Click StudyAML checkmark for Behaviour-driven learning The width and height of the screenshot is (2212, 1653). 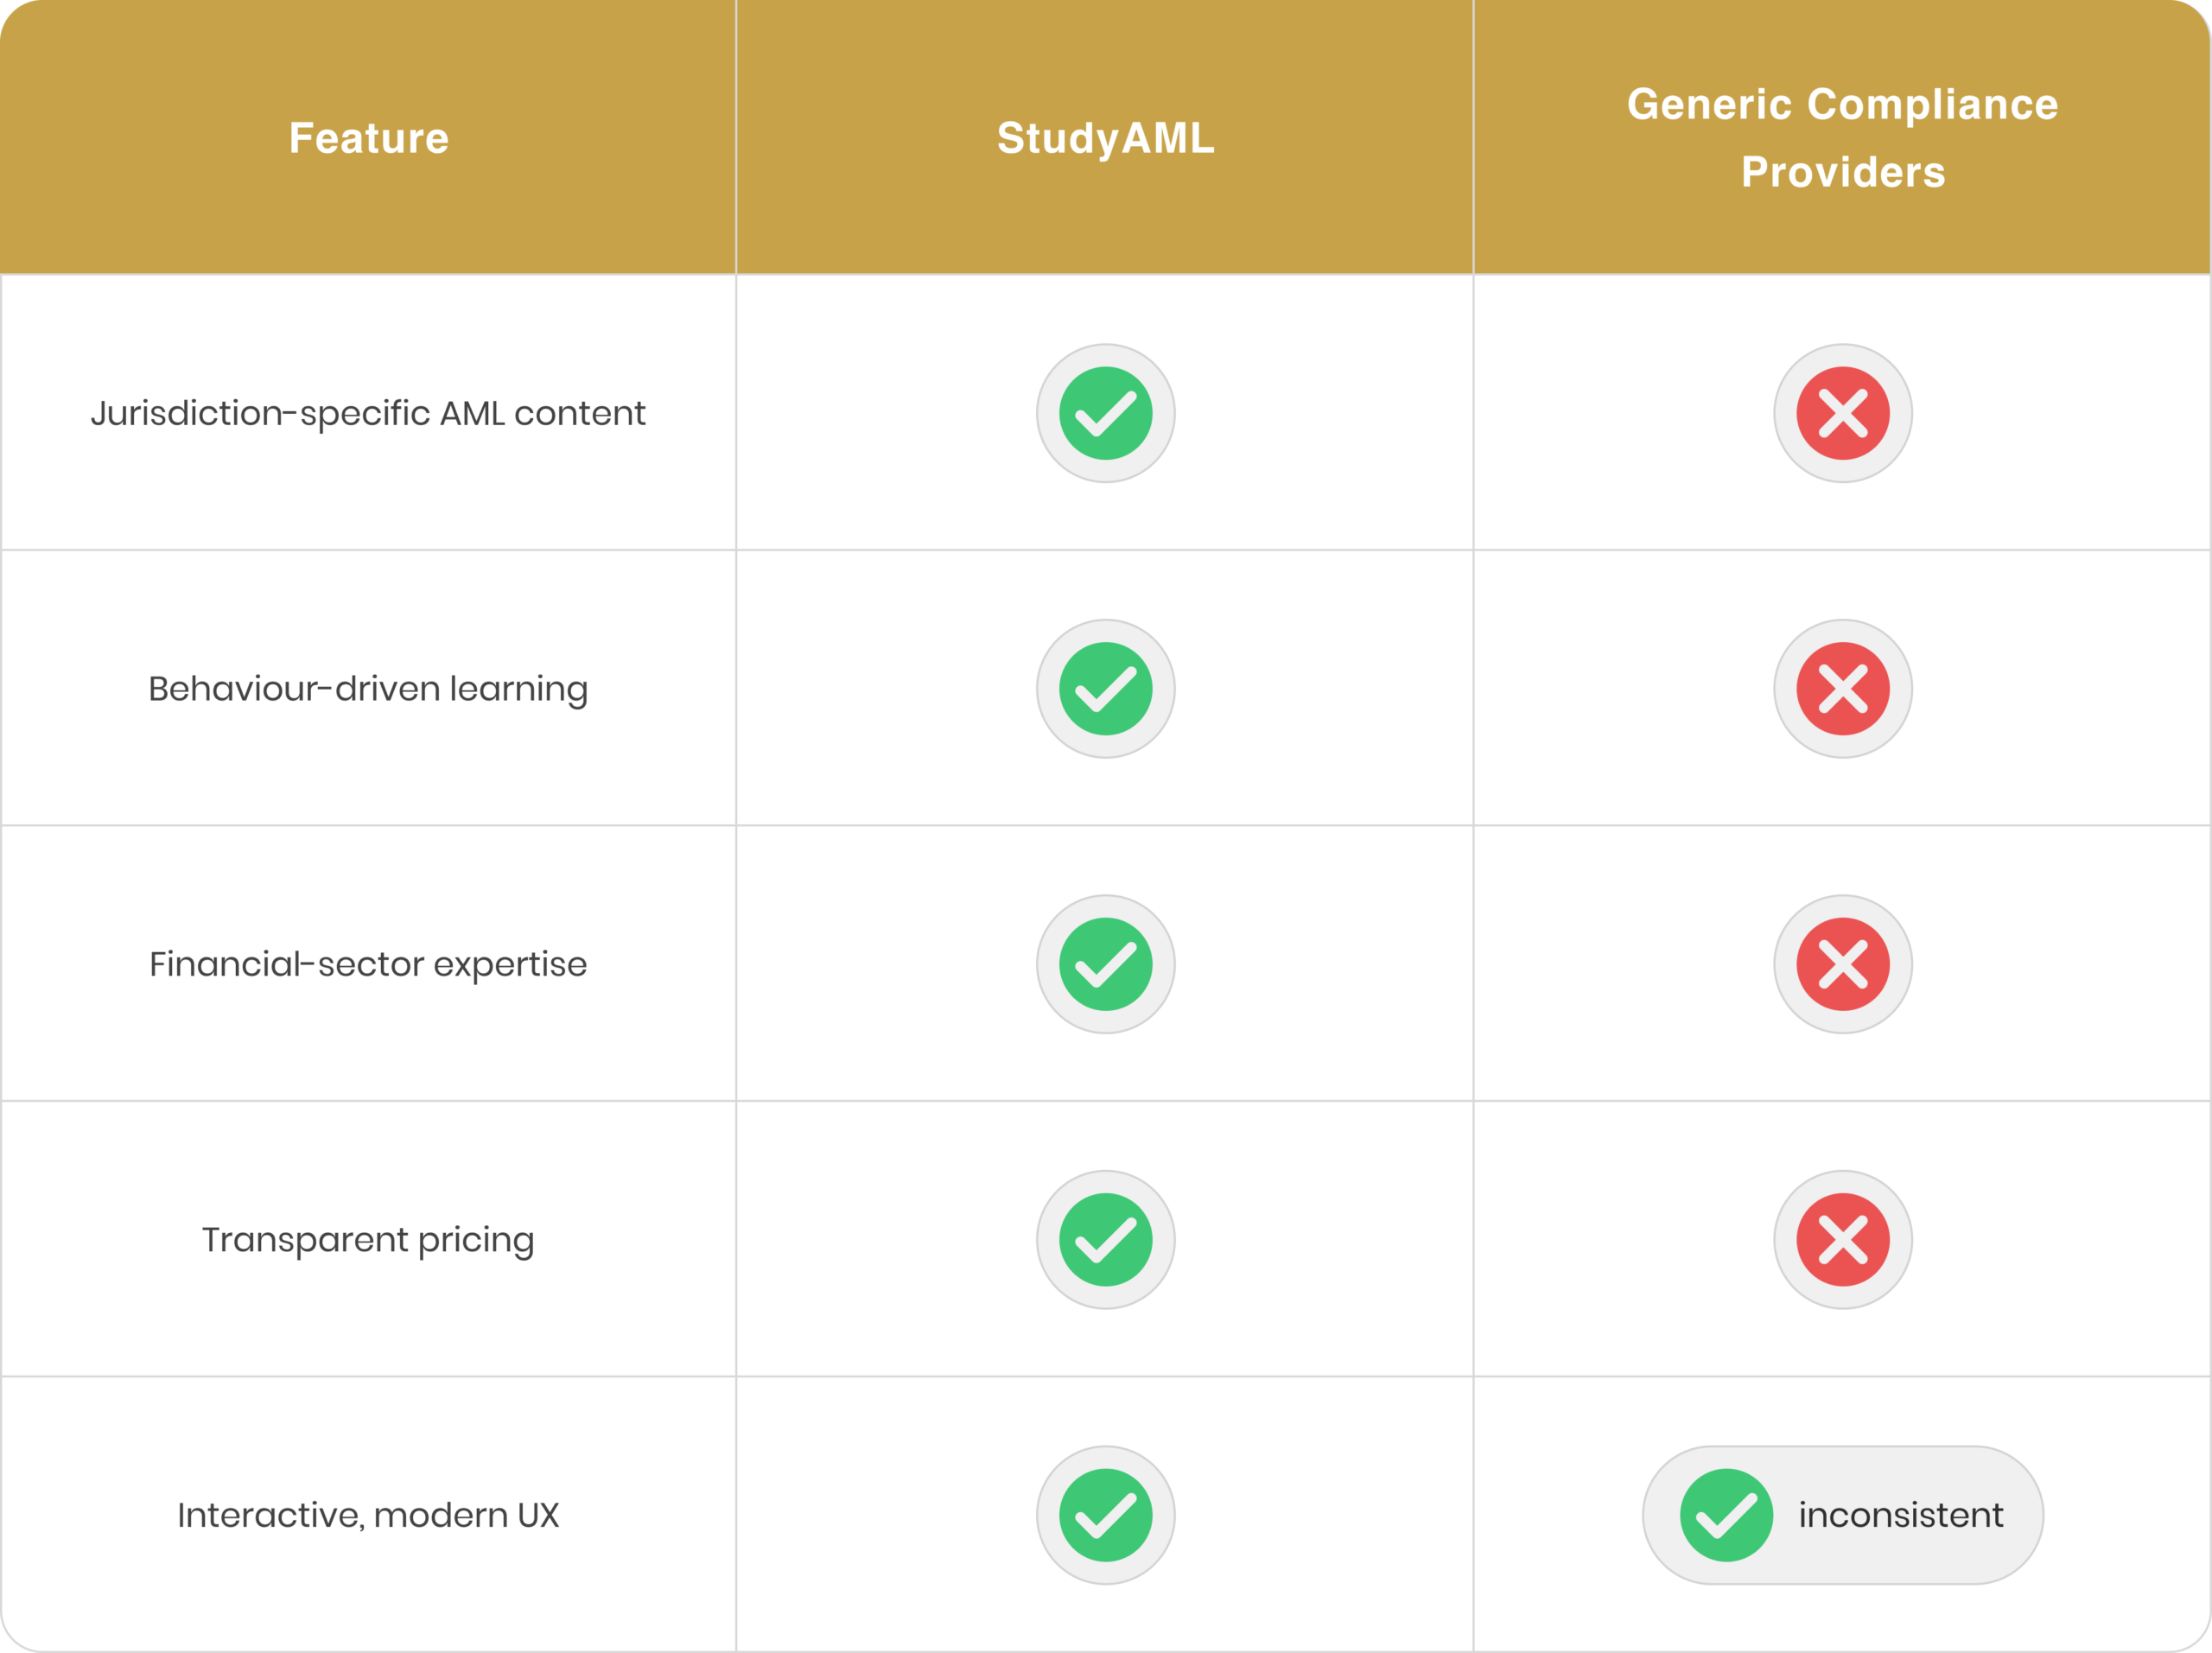pyautogui.click(x=1105, y=689)
